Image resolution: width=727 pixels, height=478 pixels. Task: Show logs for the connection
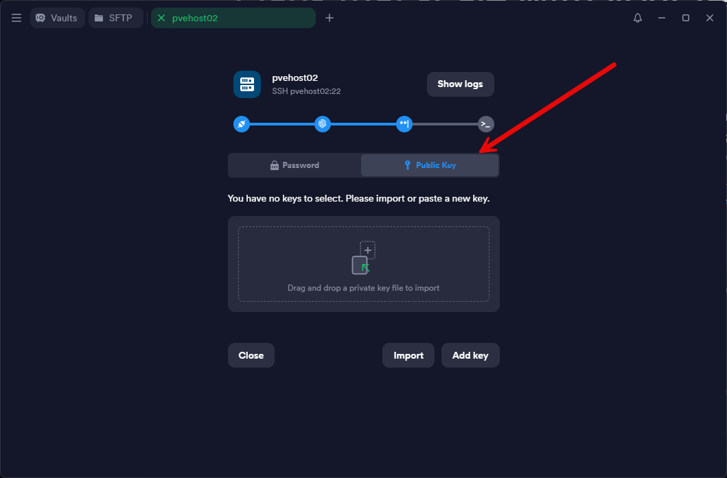pos(460,84)
